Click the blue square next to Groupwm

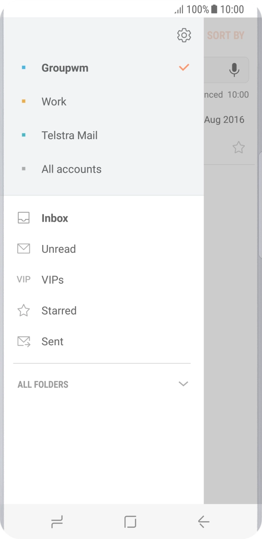tap(24, 67)
